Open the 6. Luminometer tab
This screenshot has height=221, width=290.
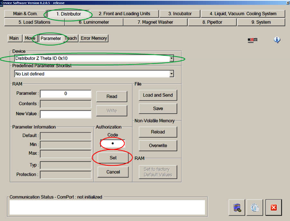pyautogui.click(x=93, y=22)
